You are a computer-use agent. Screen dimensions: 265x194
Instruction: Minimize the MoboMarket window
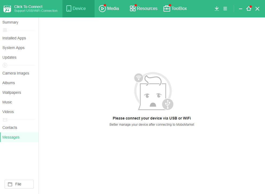pos(241,9)
